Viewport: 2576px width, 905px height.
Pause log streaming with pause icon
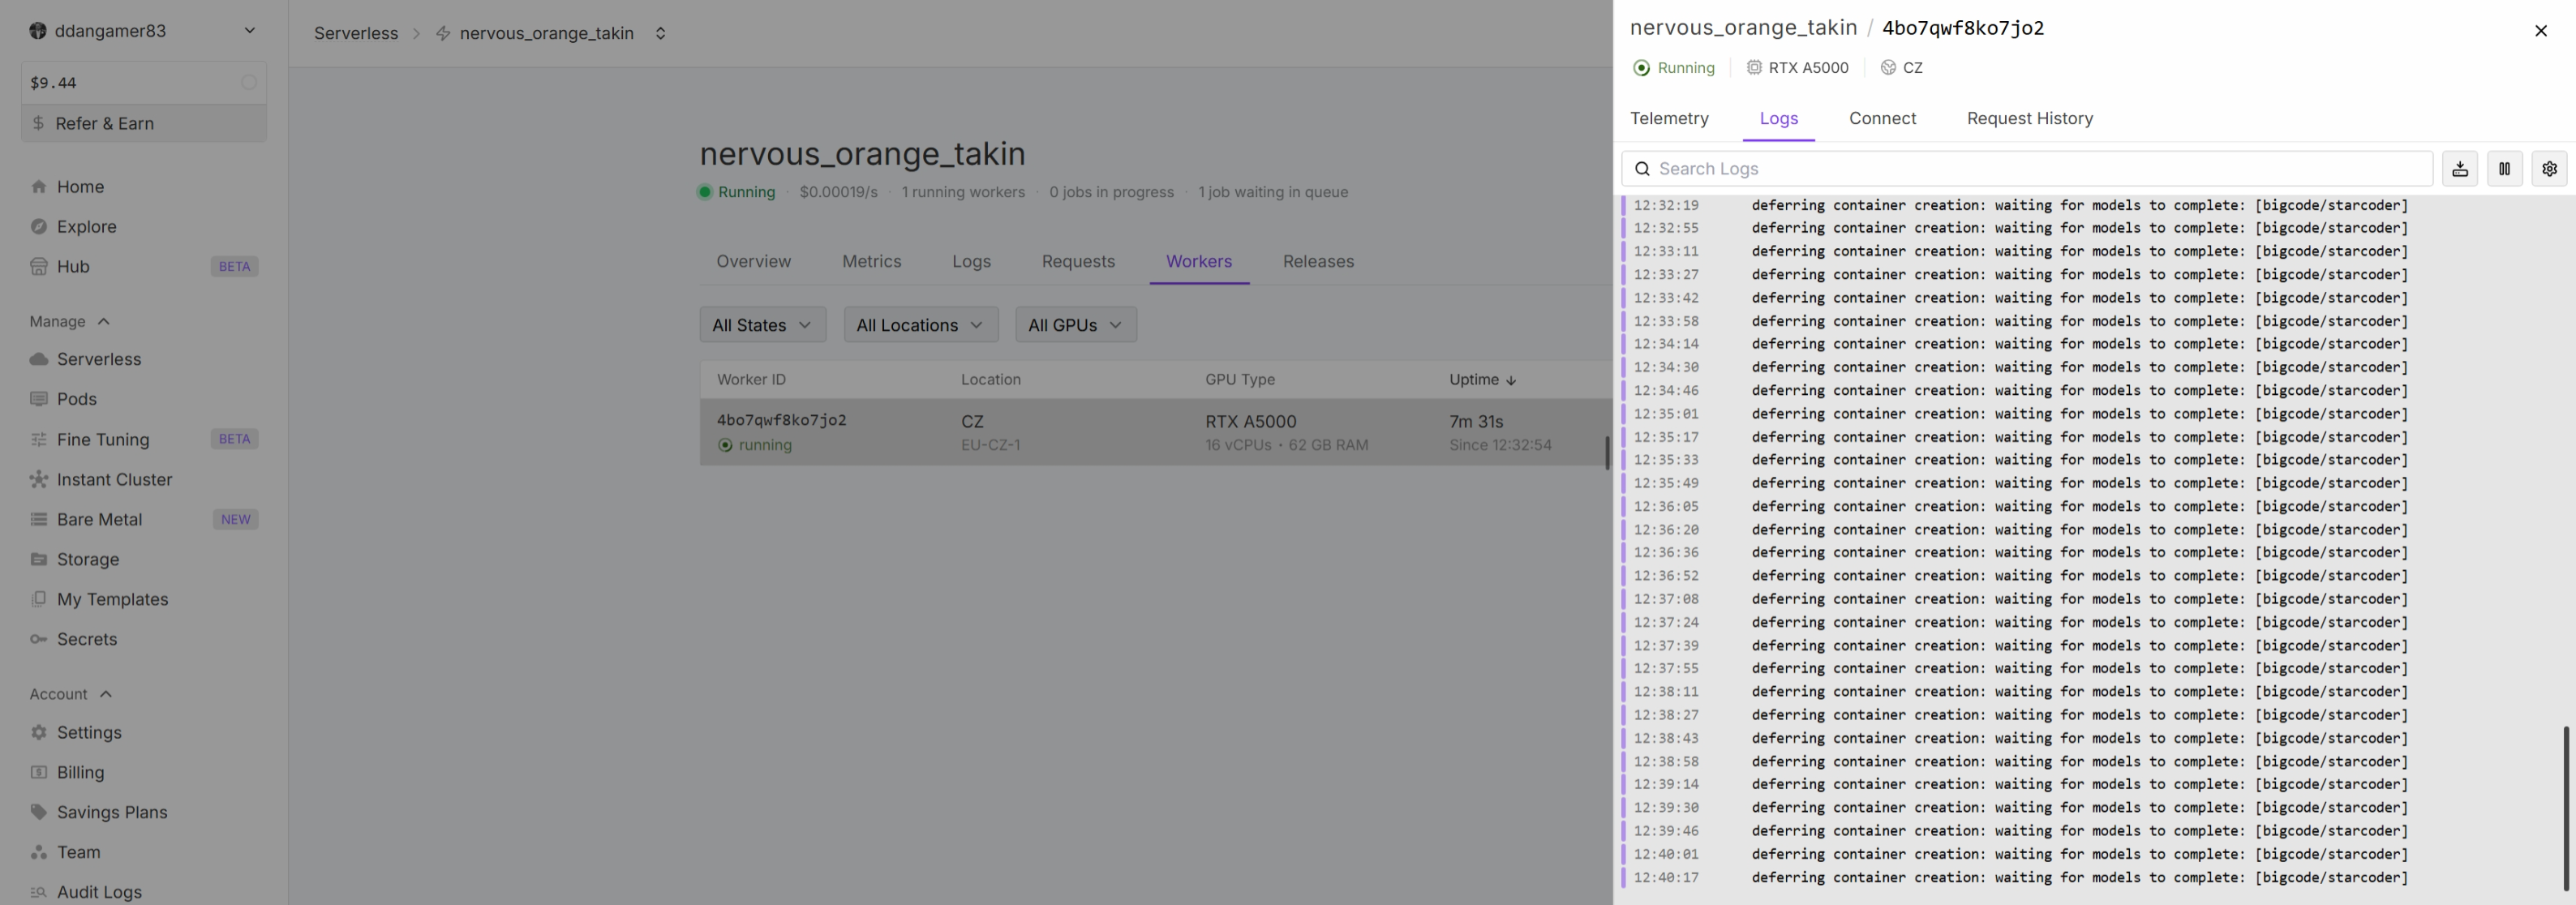point(2504,169)
